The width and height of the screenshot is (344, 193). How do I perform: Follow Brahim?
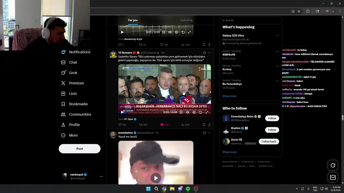tap(272, 130)
